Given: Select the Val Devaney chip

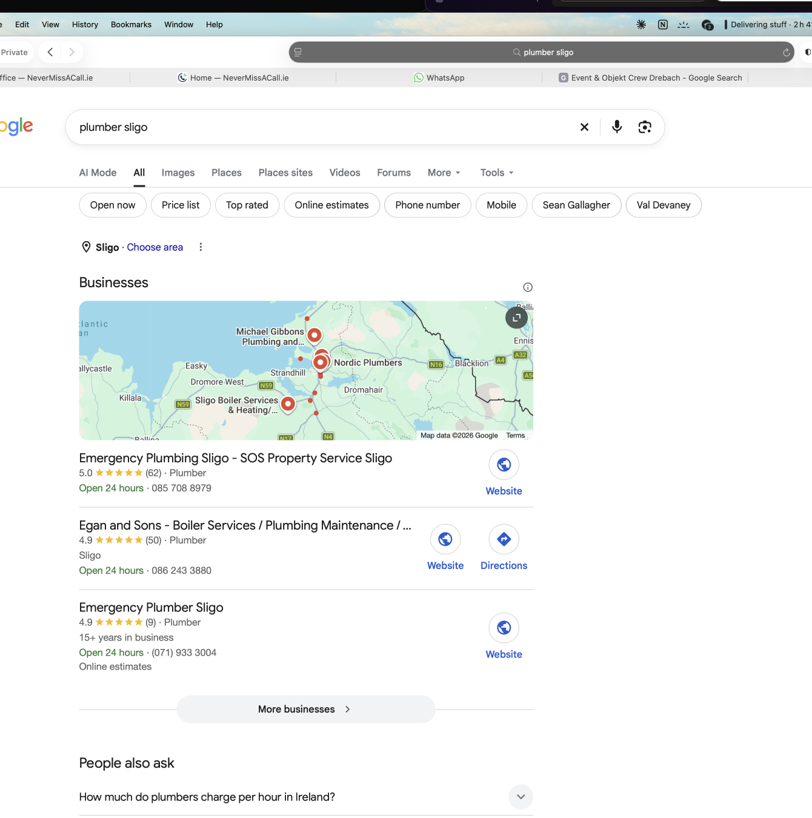Looking at the screenshot, I should (664, 205).
